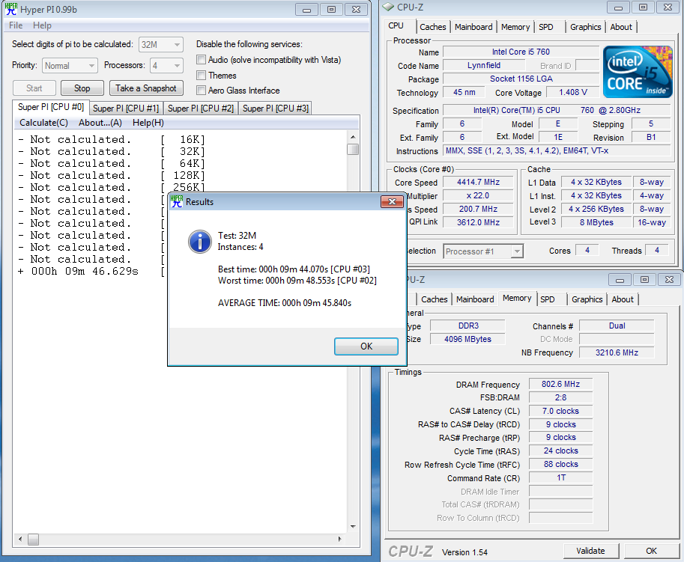This screenshot has height=562, width=684.
Task: Open the SPD tab in lower CPU-Z window
Action: [548, 299]
